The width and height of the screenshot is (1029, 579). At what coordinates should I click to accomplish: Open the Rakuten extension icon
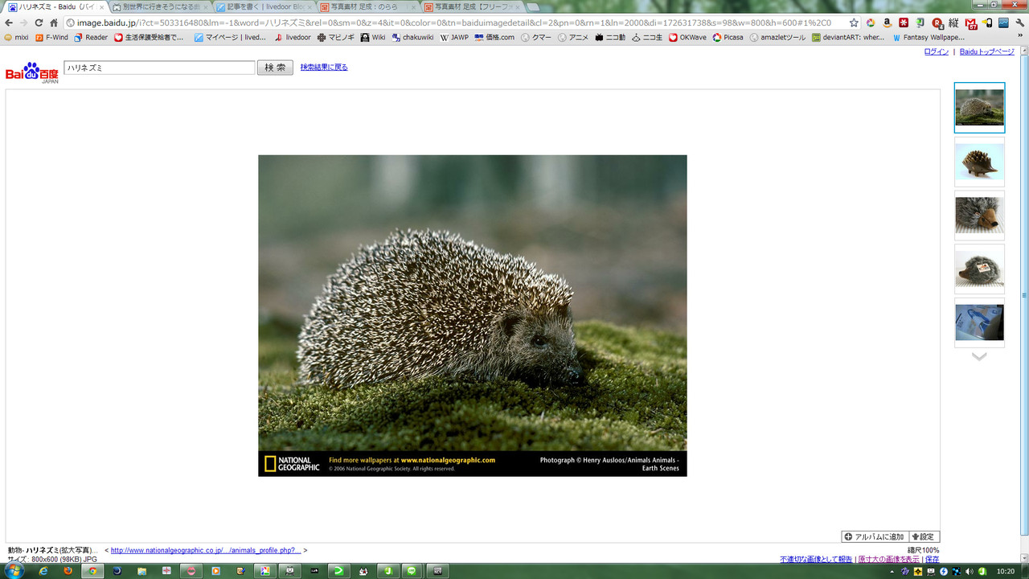(937, 23)
